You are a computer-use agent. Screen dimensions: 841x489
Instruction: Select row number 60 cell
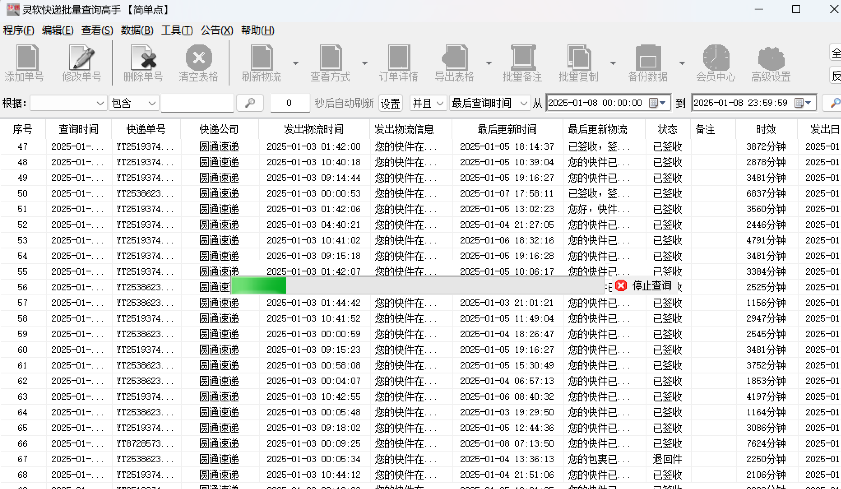click(x=23, y=350)
